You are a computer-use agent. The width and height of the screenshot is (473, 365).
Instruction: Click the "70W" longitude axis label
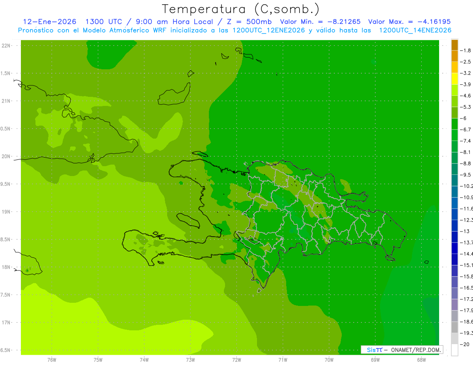tap(329, 360)
